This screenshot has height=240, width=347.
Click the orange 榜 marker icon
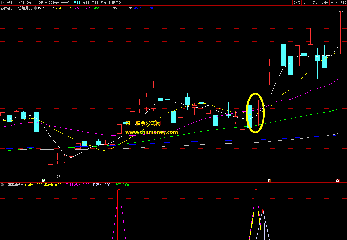coord(269,180)
